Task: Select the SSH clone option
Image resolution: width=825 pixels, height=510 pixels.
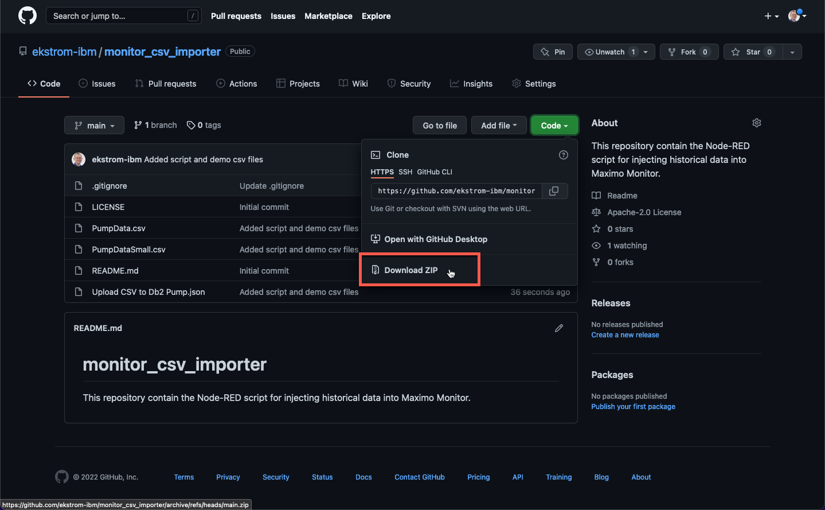Action: point(405,172)
